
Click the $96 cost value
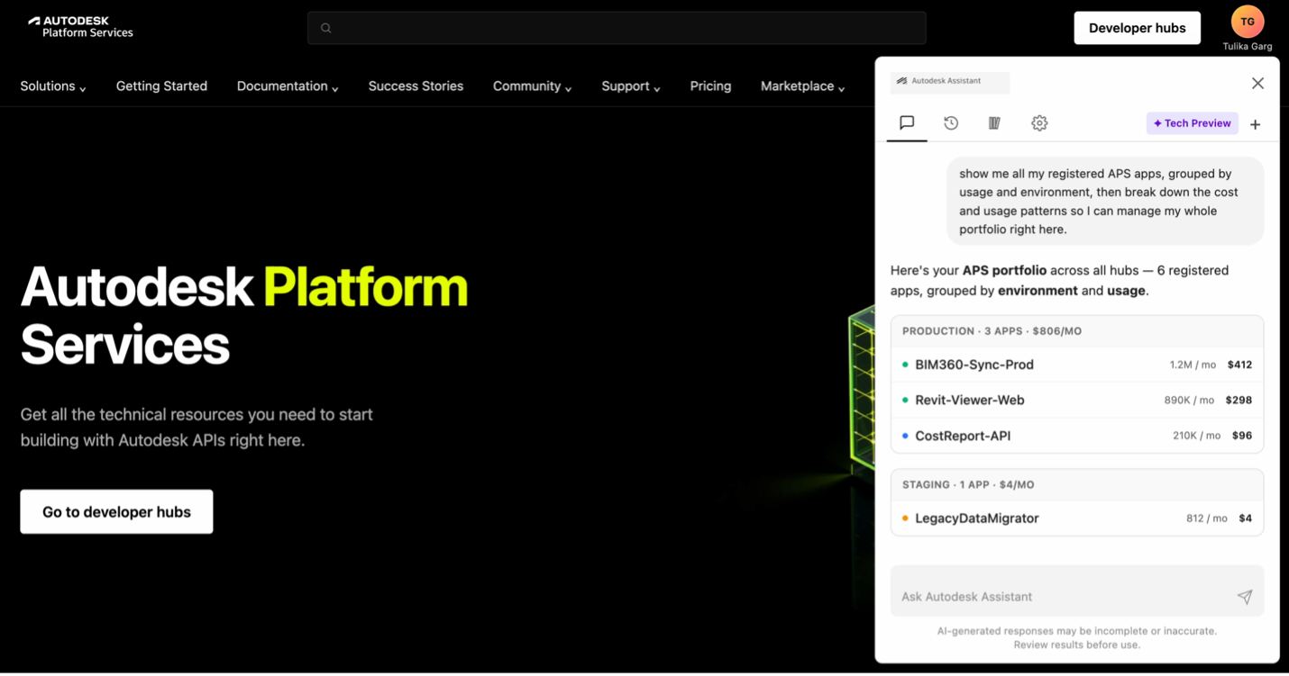point(1242,436)
